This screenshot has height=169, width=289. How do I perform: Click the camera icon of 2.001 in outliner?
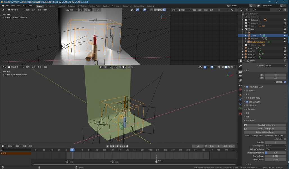click(249, 35)
